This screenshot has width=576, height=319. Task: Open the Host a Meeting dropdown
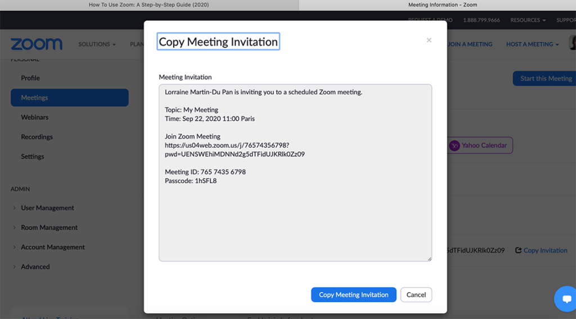532,44
